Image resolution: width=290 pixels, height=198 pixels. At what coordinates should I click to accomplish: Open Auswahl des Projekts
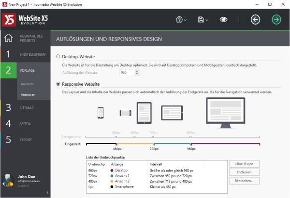pos(25,38)
